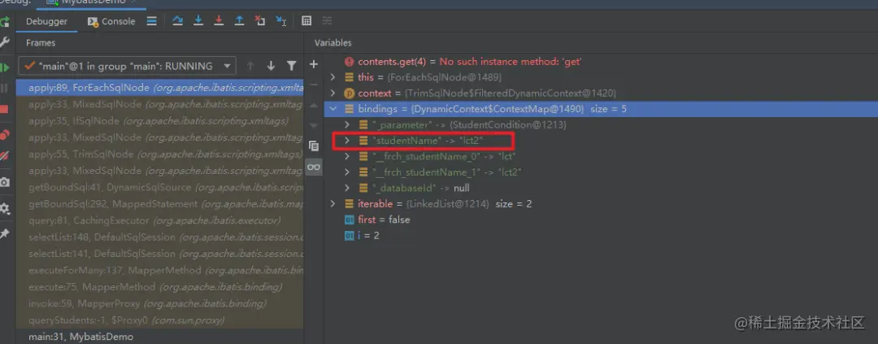
Task: Open run configuration wrench icon
Action: click(x=5, y=42)
